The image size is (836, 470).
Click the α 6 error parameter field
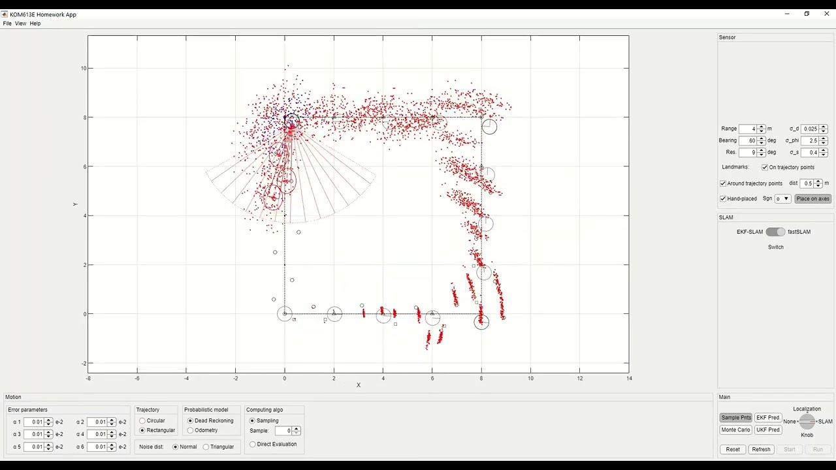(x=97, y=447)
